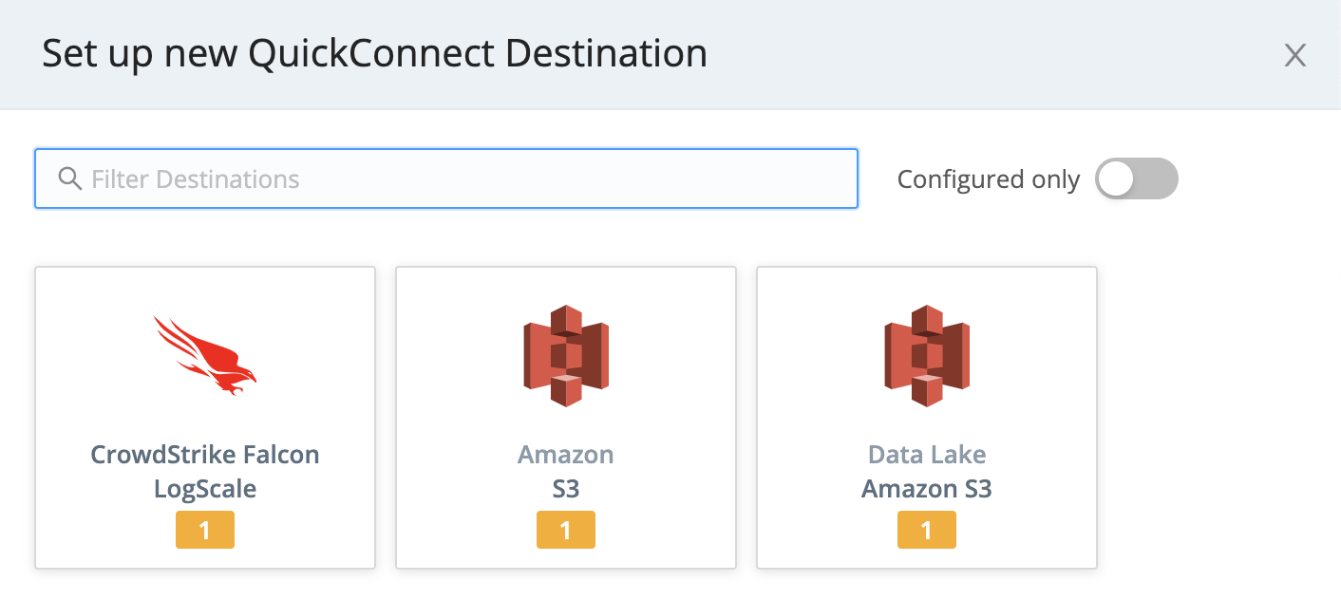Click the CrowdStrike Falcon LogScale label text

click(x=204, y=471)
